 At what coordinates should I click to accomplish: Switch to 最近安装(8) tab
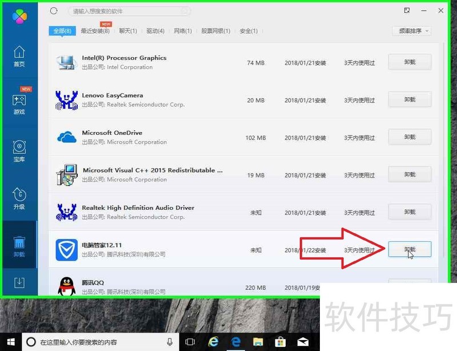point(95,31)
